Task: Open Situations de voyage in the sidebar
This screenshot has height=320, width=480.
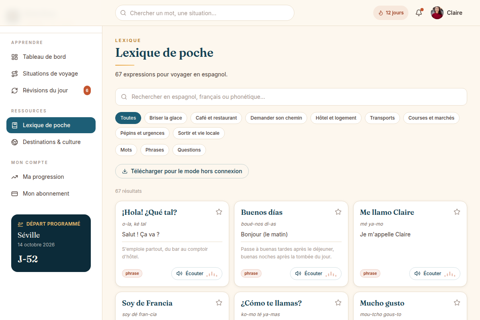Action: (51, 74)
